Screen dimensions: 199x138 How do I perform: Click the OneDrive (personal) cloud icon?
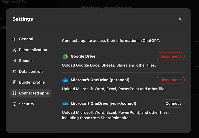coord(65,80)
